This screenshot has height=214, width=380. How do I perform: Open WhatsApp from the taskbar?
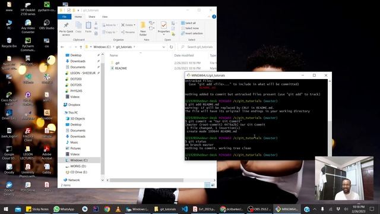(x=64, y=209)
